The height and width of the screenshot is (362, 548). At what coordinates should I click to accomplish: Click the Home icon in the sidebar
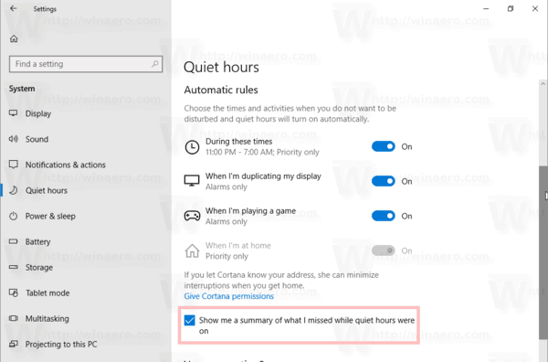[14, 38]
